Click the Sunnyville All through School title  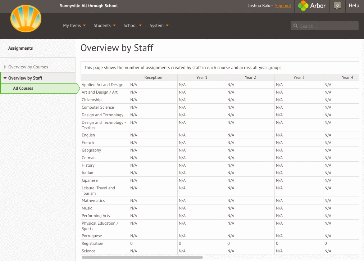89,6
